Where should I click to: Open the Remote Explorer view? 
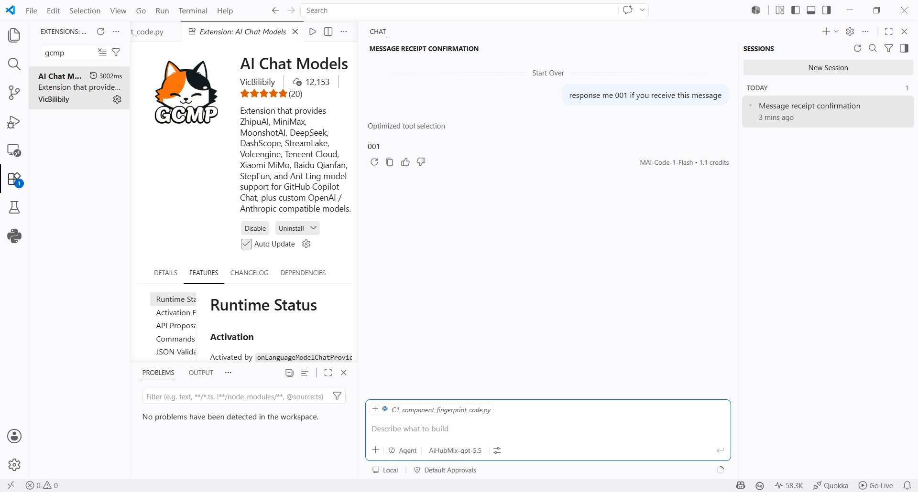tap(14, 150)
